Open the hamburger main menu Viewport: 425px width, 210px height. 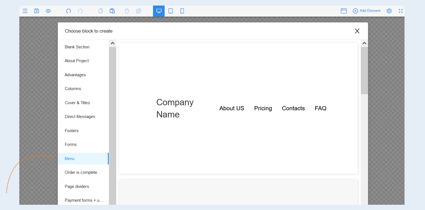click(x=25, y=11)
